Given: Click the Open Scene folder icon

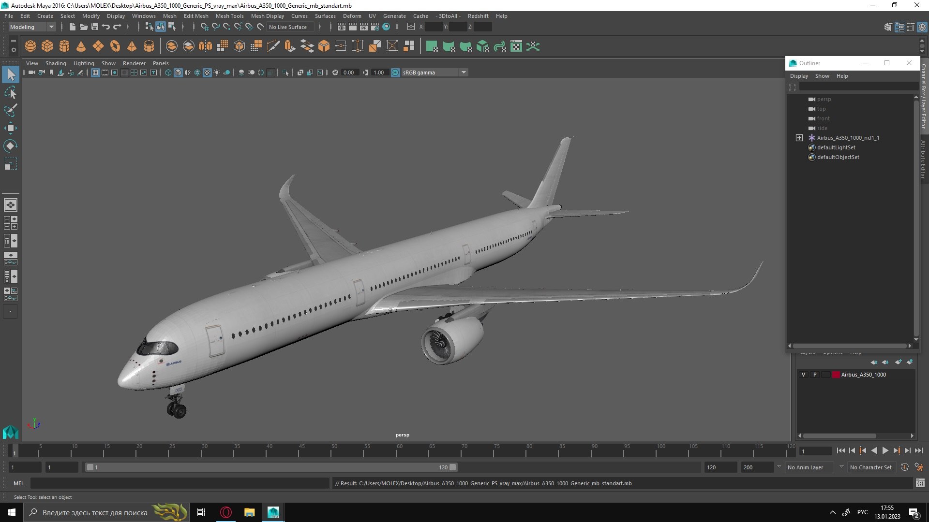Looking at the screenshot, I should (x=84, y=27).
